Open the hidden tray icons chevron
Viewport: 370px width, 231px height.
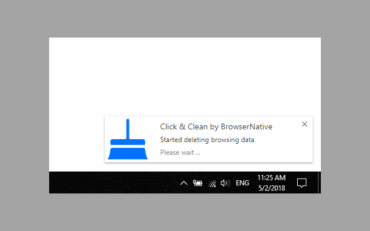(x=184, y=183)
